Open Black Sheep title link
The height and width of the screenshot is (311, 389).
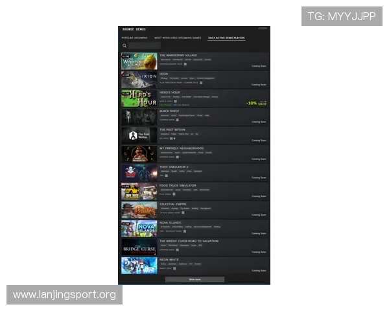click(169, 111)
